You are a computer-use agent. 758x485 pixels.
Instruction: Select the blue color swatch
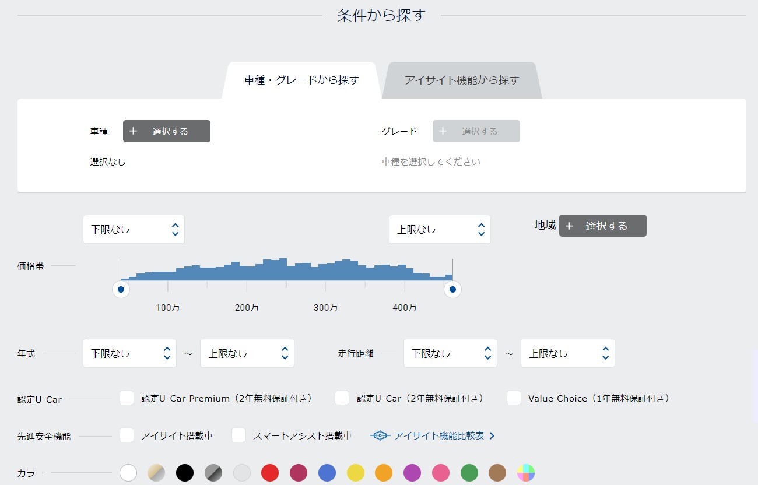[x=327, y=472]
